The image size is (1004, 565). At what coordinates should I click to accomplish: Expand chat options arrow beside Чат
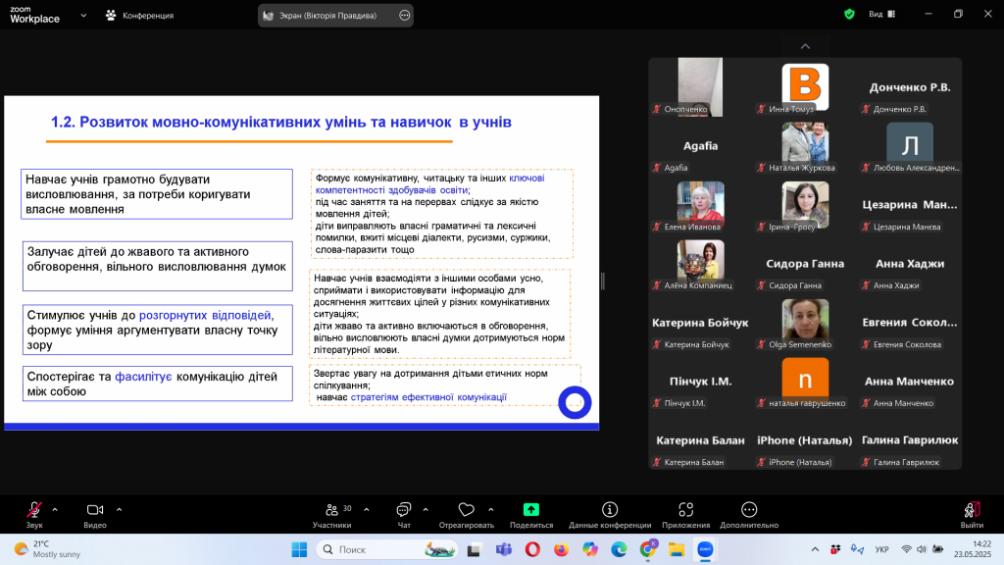426,510
